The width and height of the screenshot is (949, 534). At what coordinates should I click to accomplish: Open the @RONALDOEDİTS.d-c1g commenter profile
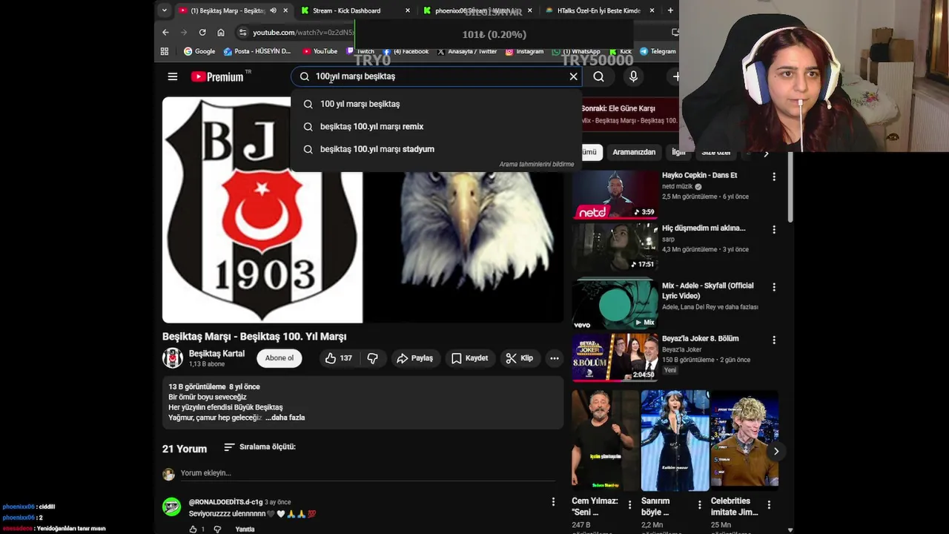click(225, 502)
